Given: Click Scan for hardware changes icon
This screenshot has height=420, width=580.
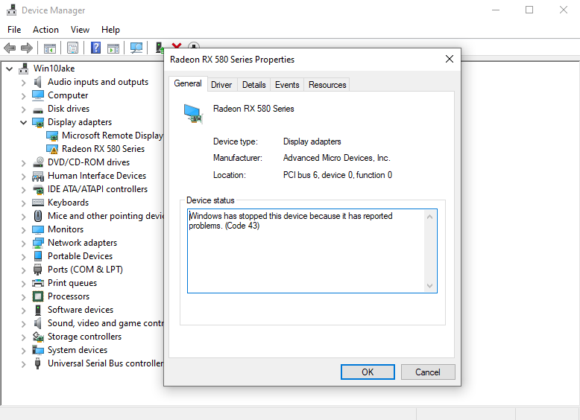Looking at the screenshot, I should coord(136,48).
